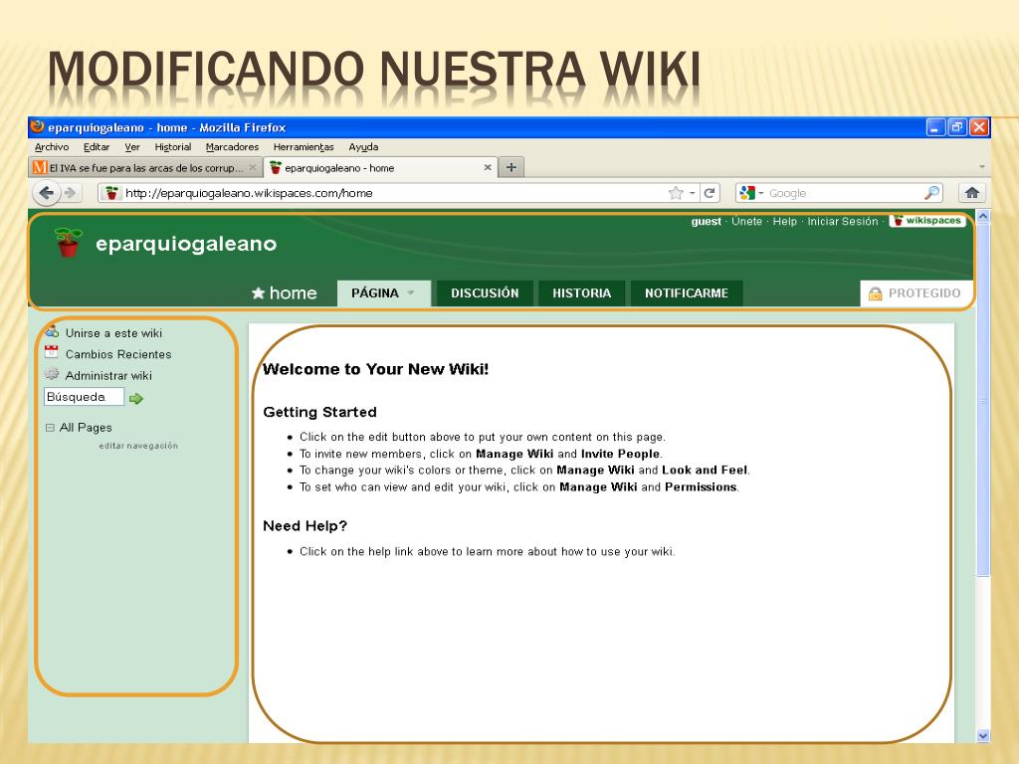The image size is (1019, 764).
Task: Click the star icon beside home
Action: coord(258,293)
